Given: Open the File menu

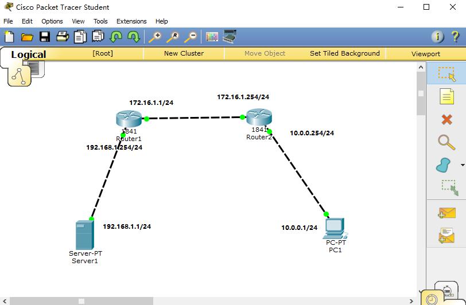Looking at the screenshot, I should (x=8, y=21).
